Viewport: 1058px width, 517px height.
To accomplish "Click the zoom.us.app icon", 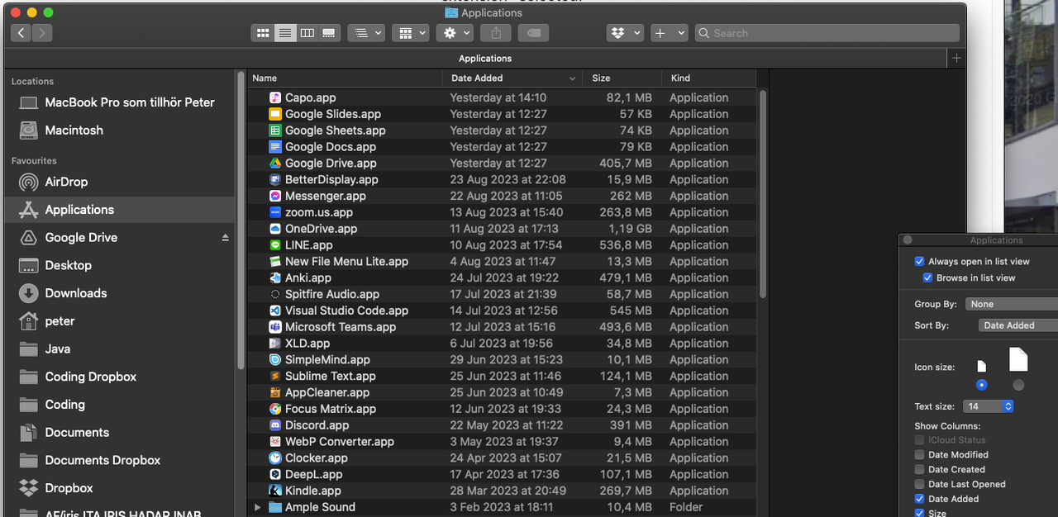I will click(x=275, y=212).
